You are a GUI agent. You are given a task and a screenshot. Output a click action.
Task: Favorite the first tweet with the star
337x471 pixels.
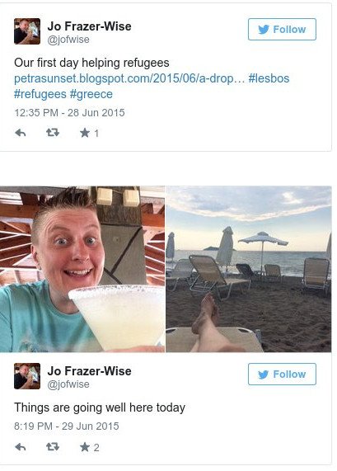click(85, 133)
